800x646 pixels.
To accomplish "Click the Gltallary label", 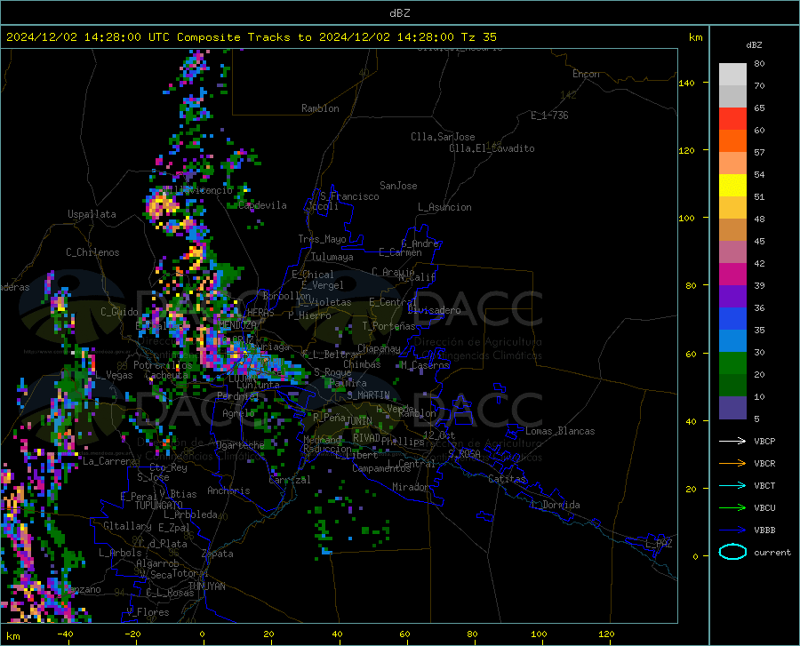I will (127, 526).
